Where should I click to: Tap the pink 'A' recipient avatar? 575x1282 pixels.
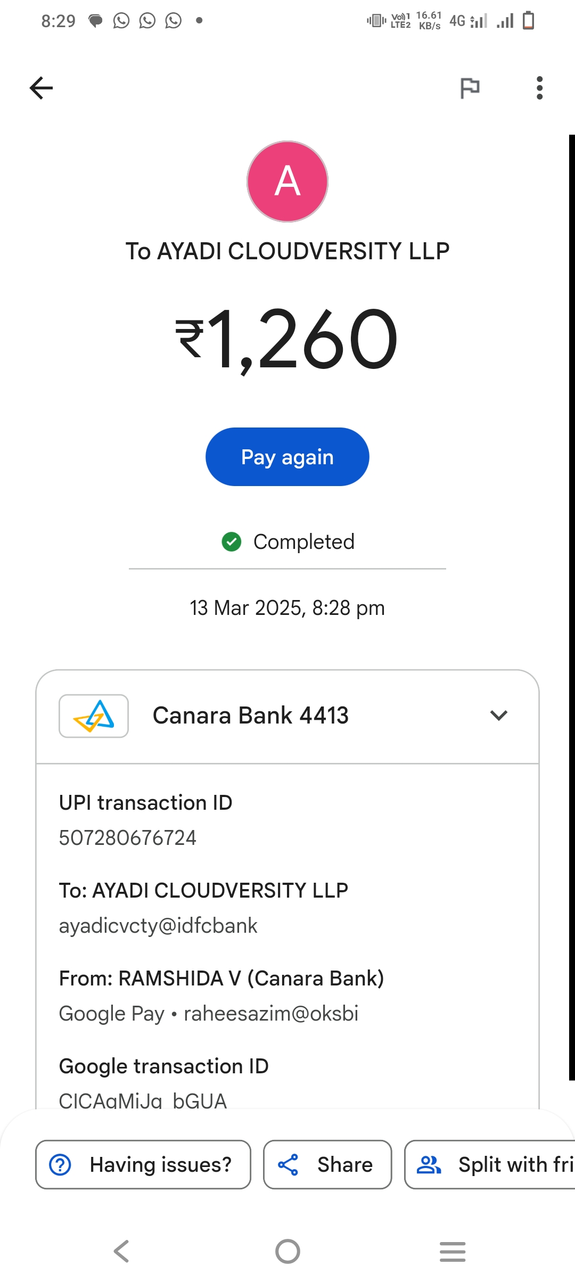click(287, 182)
